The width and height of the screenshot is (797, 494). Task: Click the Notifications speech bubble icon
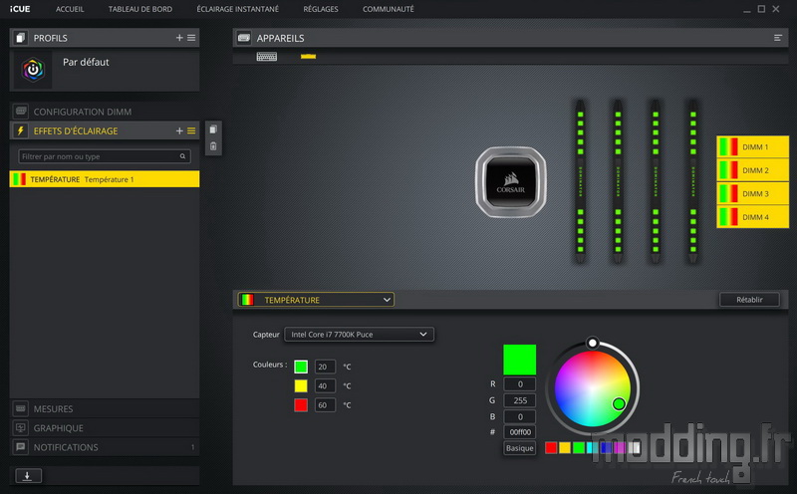tap(20, 447)
